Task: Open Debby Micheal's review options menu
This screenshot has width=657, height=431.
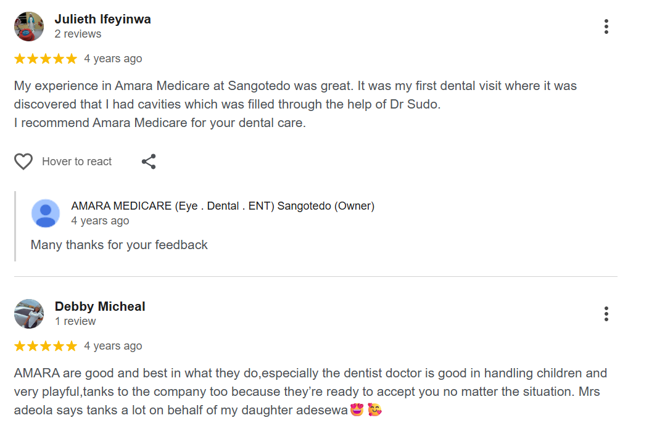Action: tap(606, 314)
